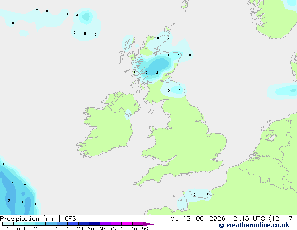Viewport: 297px width, 230px height.
Task: Click the "0.5" legend scale label
Action: (x=16, y=228)
